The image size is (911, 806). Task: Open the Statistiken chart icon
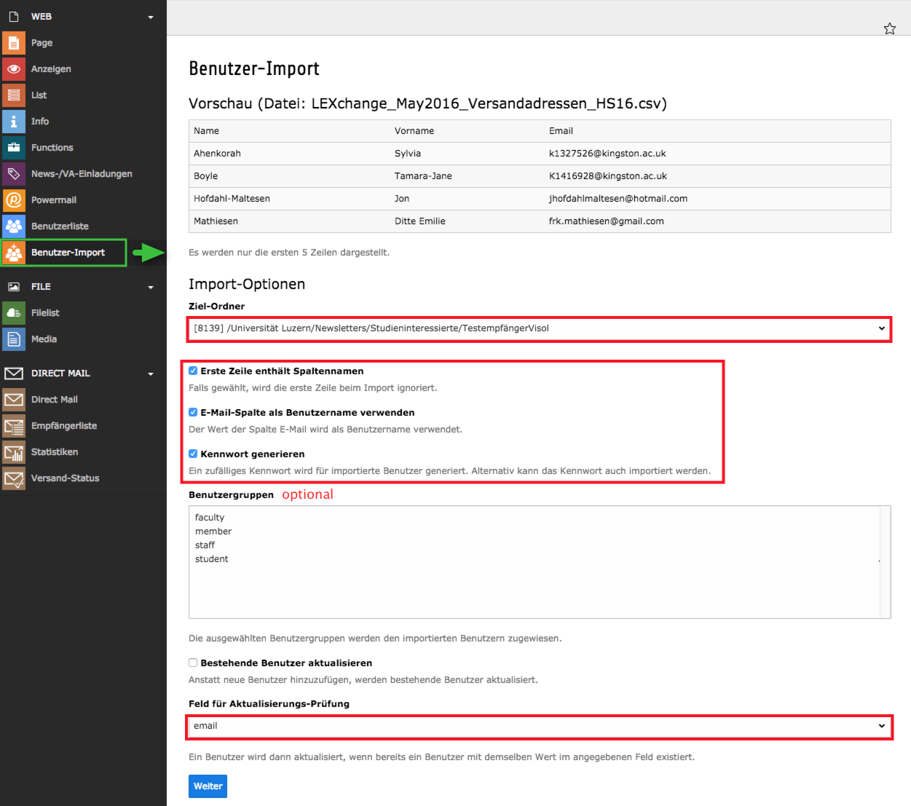coord(14,452)
